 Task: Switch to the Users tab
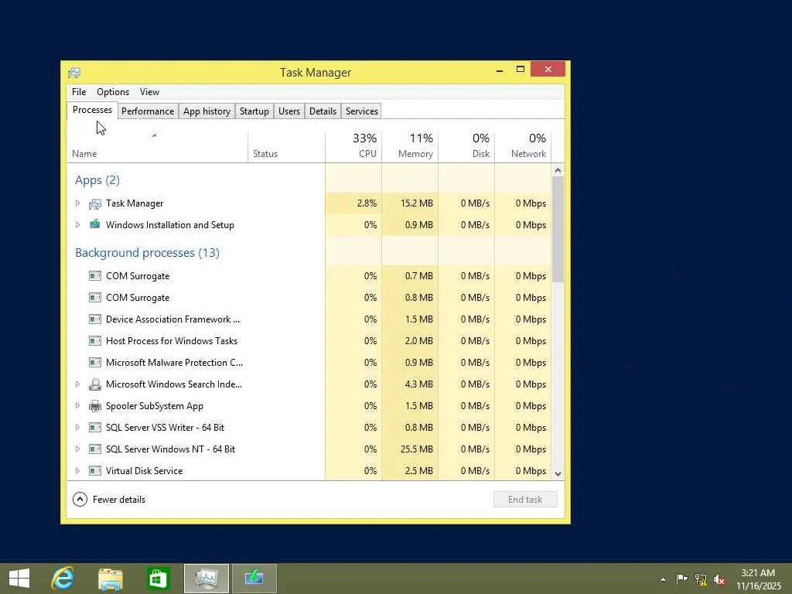coord(289,111)
